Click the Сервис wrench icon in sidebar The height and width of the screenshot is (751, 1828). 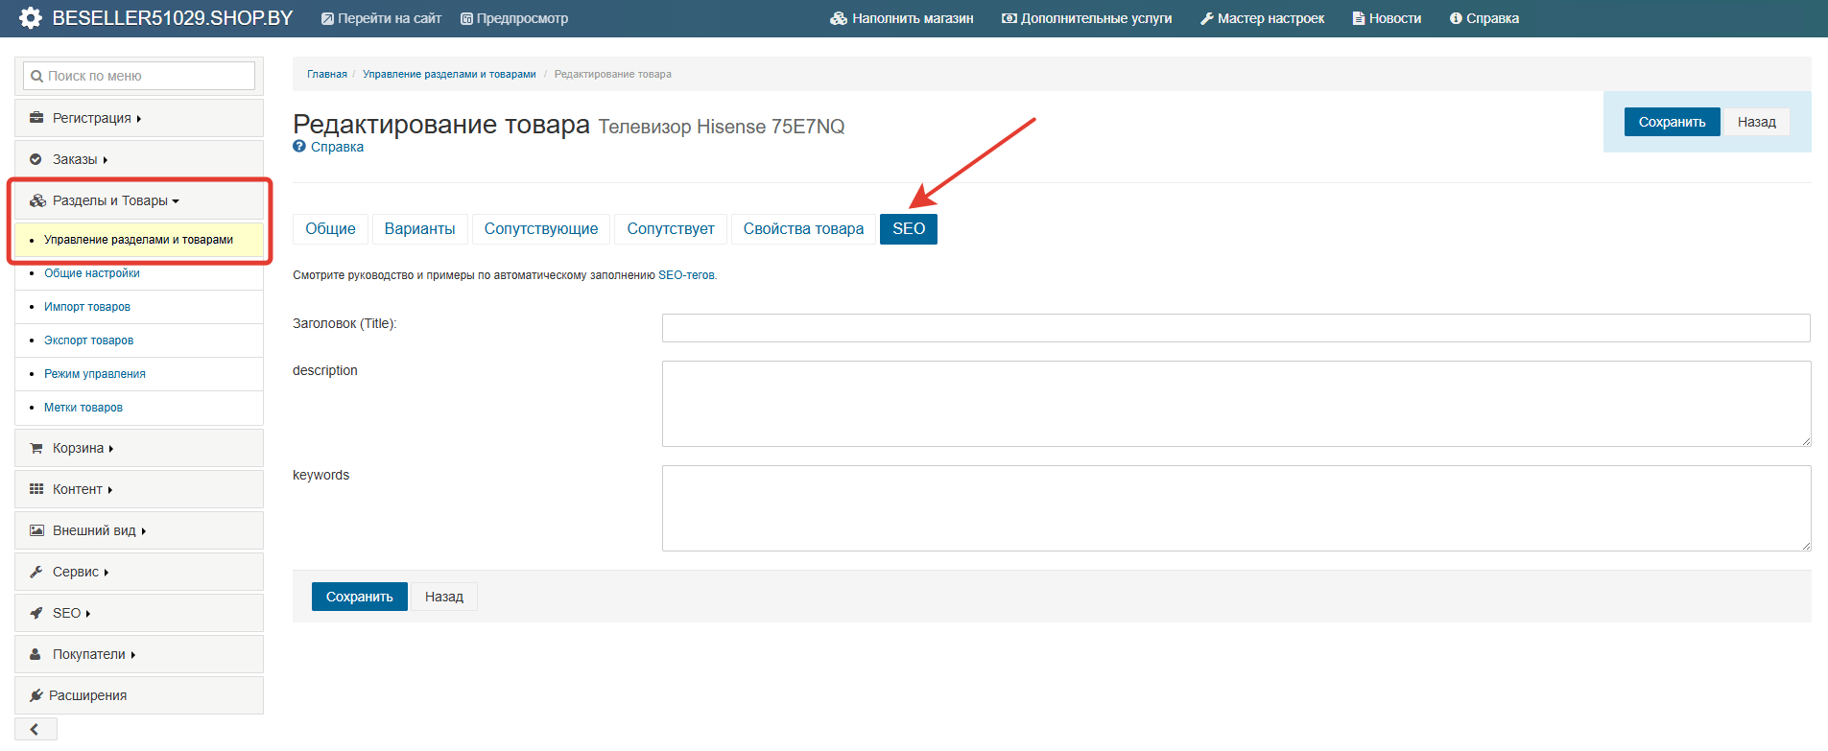(x=36, y=572)
